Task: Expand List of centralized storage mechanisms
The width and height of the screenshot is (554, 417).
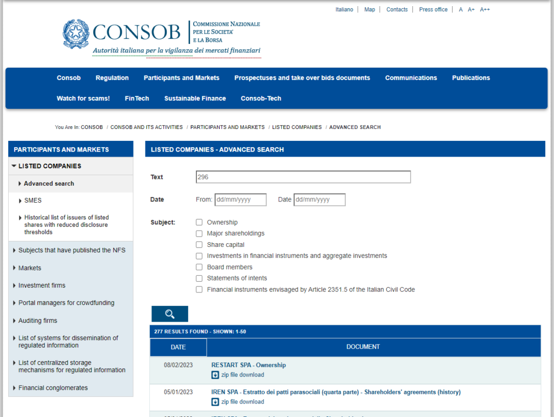Action: 14,363
